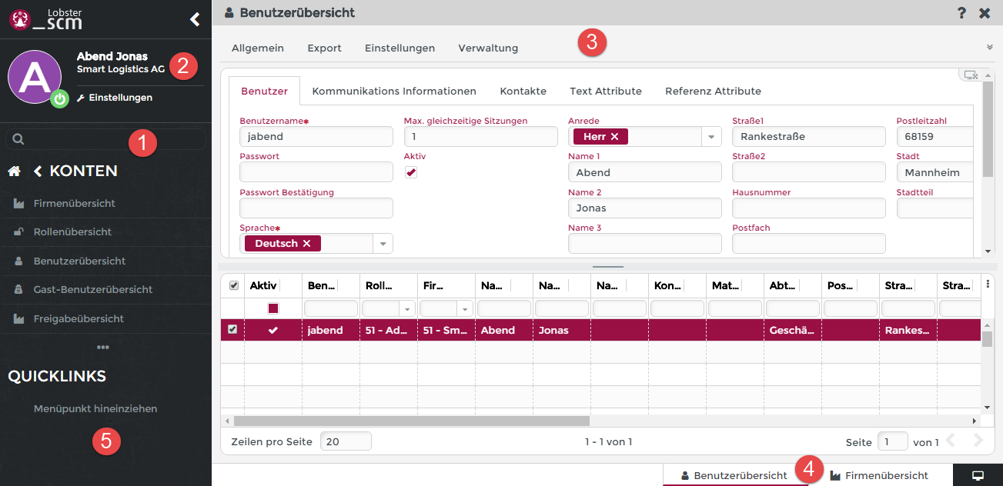Click the green power button on avatar

point(60,98)
